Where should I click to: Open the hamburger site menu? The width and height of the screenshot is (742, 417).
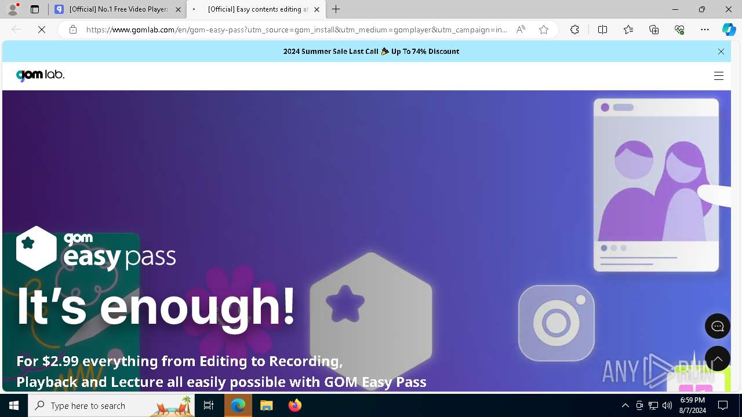(719, 76)
